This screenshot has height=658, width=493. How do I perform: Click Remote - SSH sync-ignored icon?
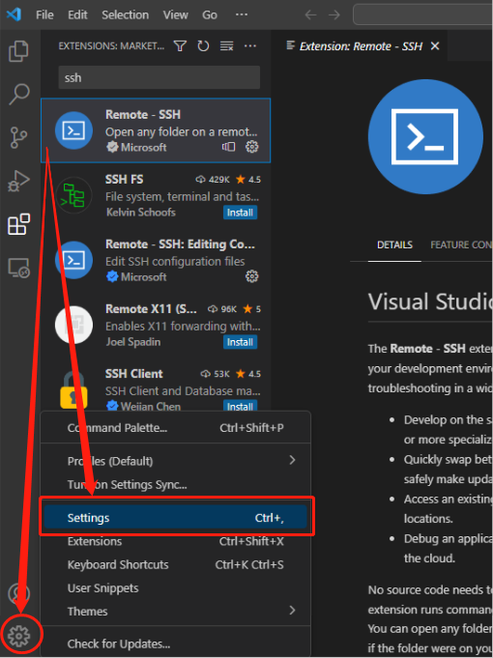click(228, 147)
